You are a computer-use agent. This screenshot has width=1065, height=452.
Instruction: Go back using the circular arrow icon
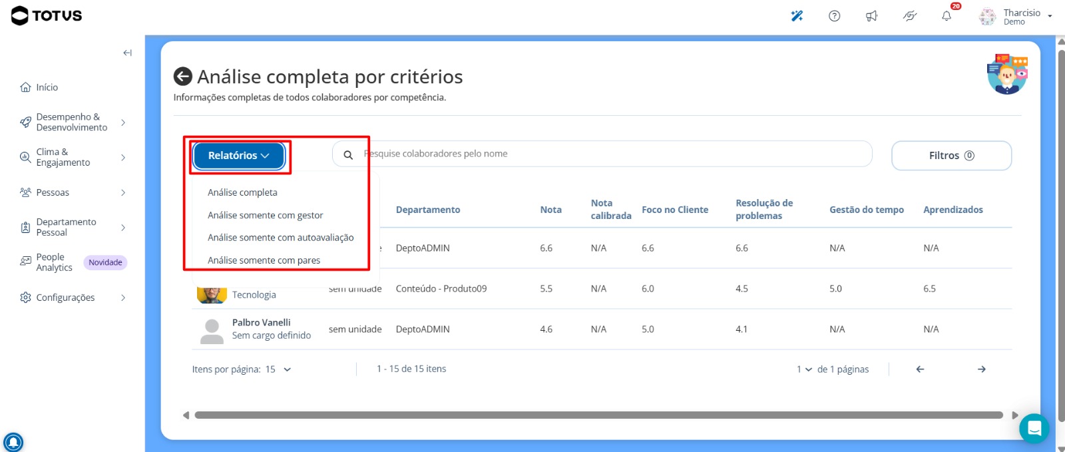tap(183, 77)
